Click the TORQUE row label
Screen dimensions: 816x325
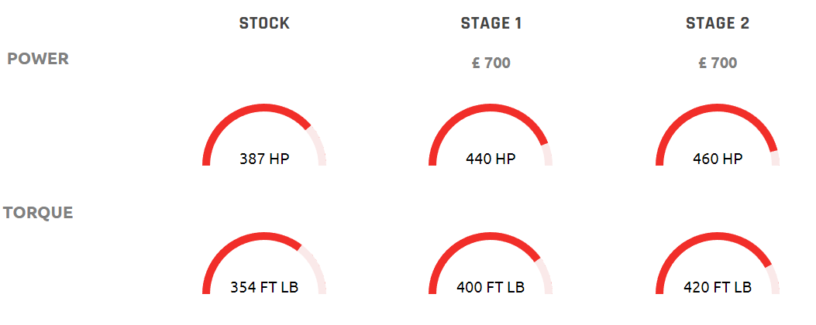[x=38, y=213]
